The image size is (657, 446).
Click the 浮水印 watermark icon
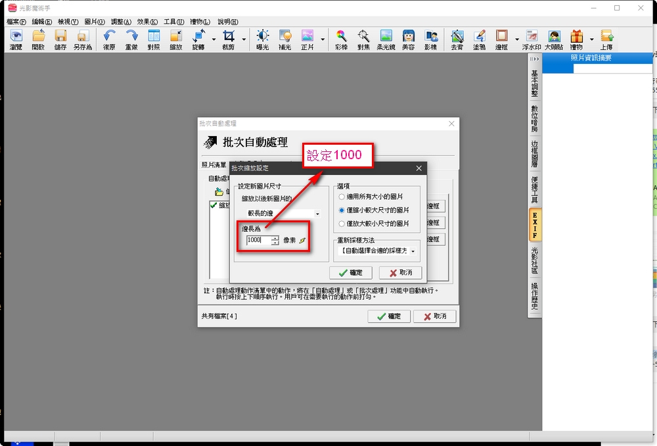click(x=531, y=39)
